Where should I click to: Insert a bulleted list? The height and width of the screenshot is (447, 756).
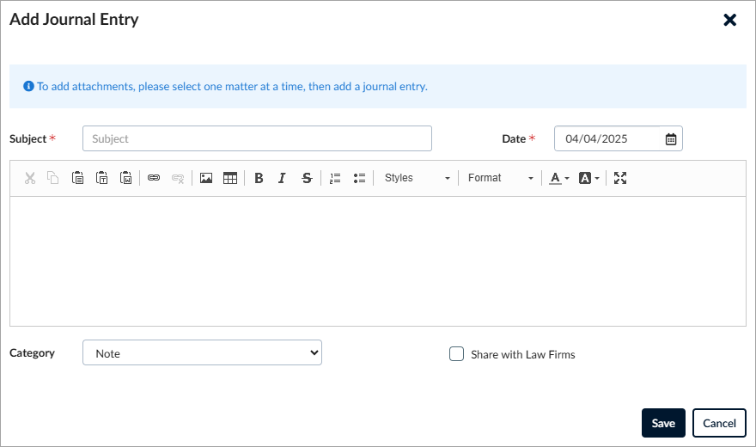click(359, 178)
